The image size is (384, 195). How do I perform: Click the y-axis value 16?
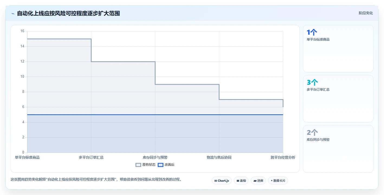coord(22,31)
